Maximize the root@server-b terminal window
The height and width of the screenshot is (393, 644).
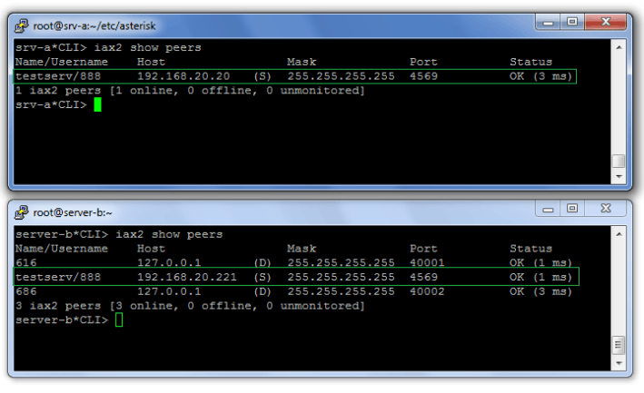(x=572, y=209)
